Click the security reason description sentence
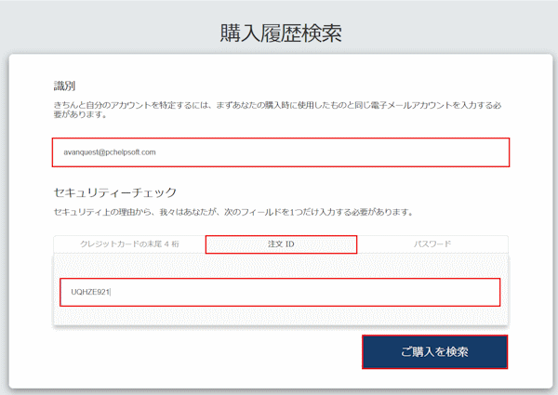Screen dimensions: 558x395 point(232,213)
